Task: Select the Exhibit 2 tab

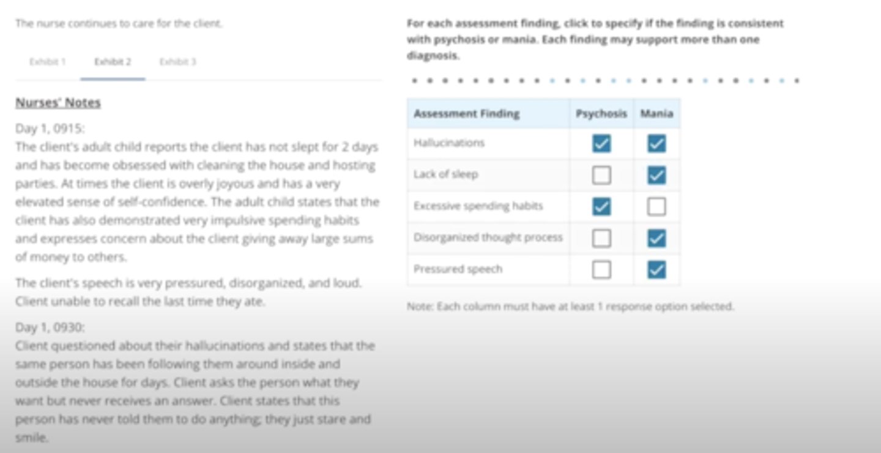Action: point(113,62)
